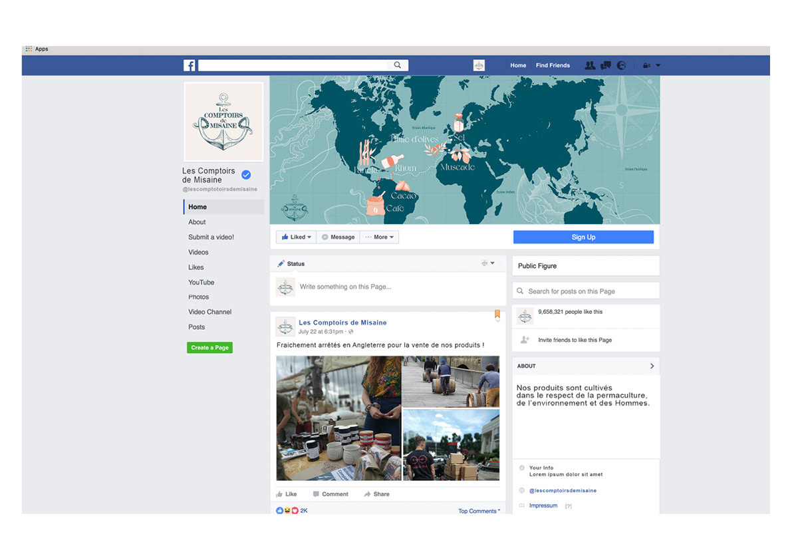Click the Apps grid icon in bookmarks bar
The width and height of the screenshot is (792, 560).
click(x=29, y=49)
